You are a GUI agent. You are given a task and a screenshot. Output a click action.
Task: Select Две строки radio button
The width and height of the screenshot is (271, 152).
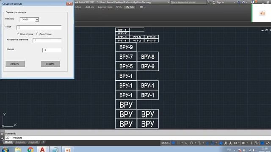[x=37, y=34]
